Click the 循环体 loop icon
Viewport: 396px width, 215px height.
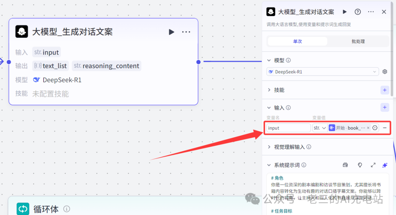pos(23,209)
